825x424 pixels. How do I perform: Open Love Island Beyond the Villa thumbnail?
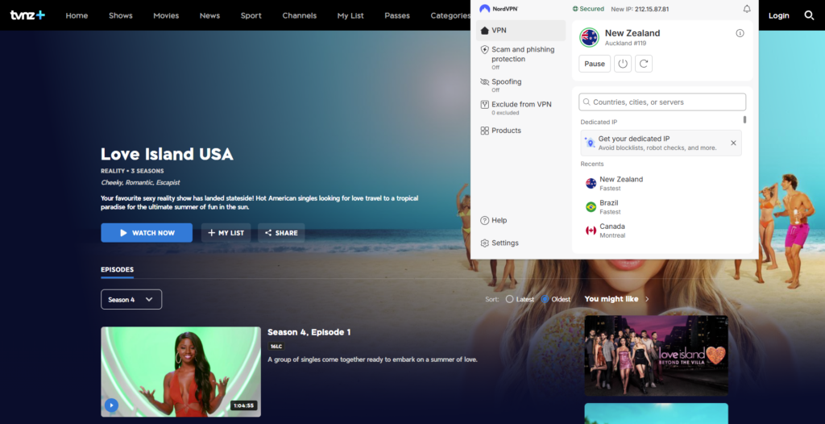[x=656, y=355]
